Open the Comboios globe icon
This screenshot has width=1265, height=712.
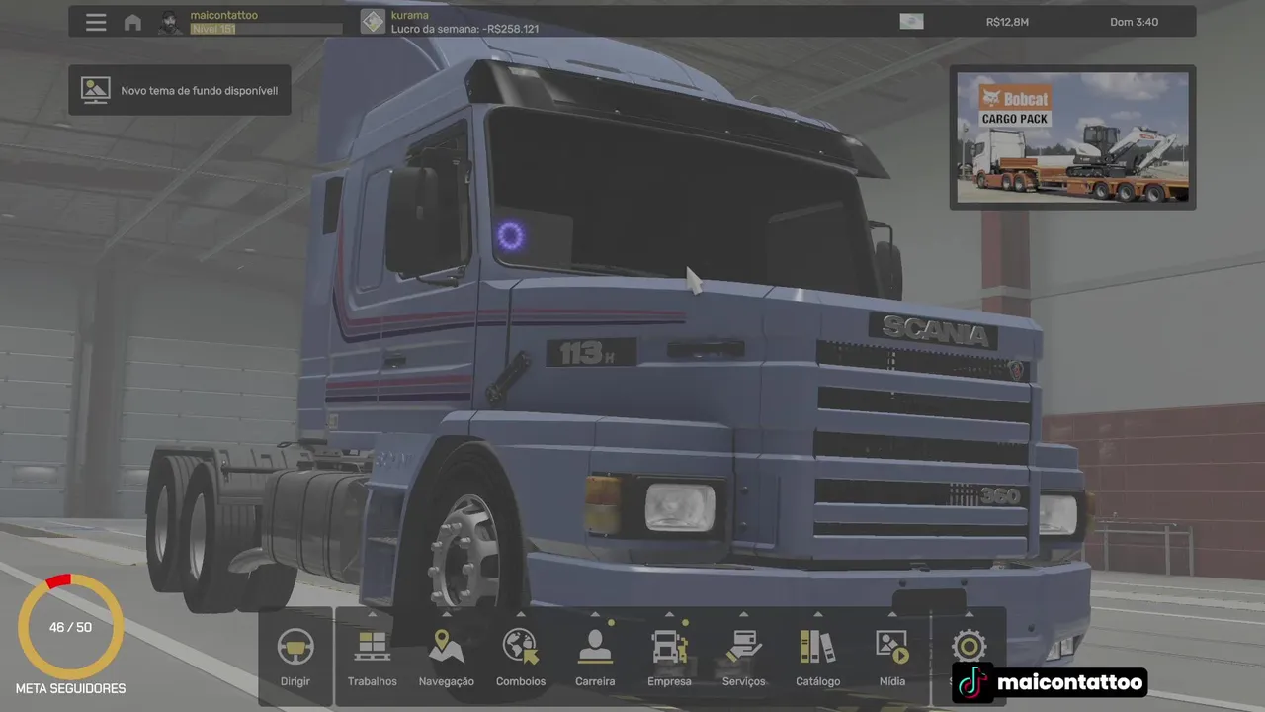pyautogui.click(x=521, y=647)
